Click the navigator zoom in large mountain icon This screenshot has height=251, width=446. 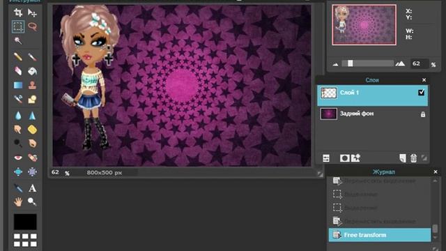point(400,63)
